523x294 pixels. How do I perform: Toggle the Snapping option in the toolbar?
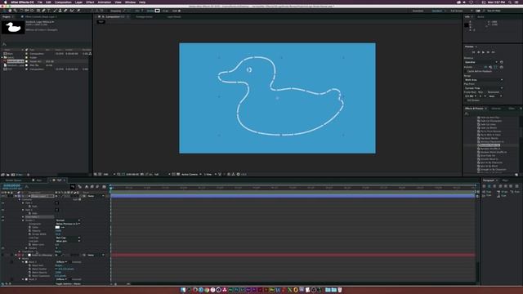pos(116,11)
